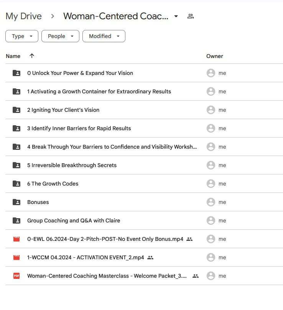This screenshot has height=310, width=283.
Task: Go back to My Drive breadcrumb
Action: pos(23,17)
